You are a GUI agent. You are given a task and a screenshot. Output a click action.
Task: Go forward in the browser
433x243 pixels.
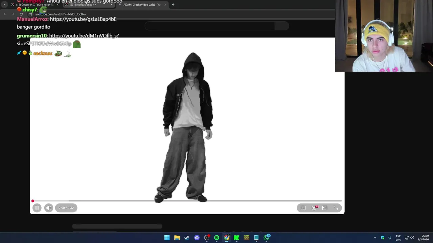pos(13,14)
